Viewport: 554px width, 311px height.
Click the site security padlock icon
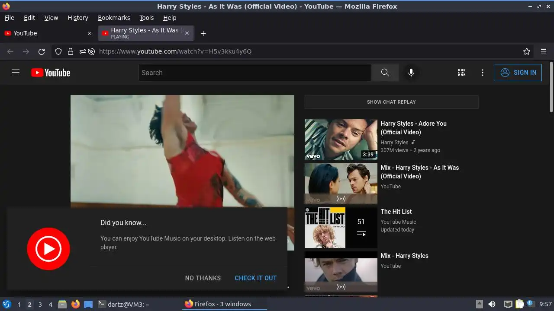[x=70, y=51]
